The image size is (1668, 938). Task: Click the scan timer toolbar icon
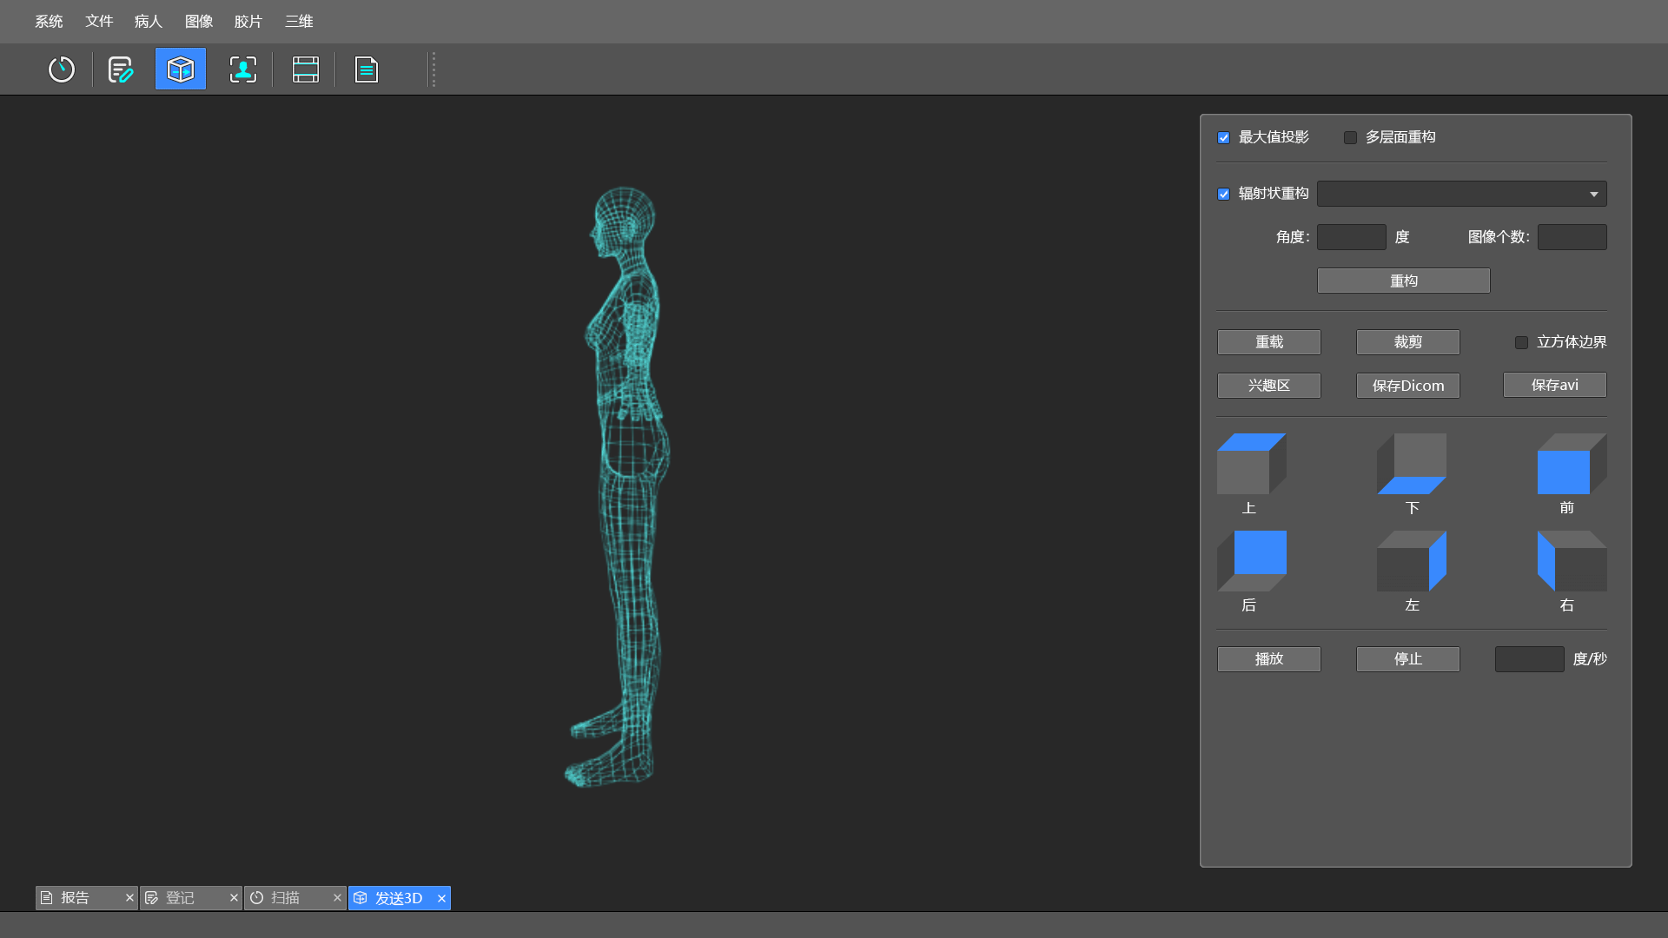tap(62, 69)
